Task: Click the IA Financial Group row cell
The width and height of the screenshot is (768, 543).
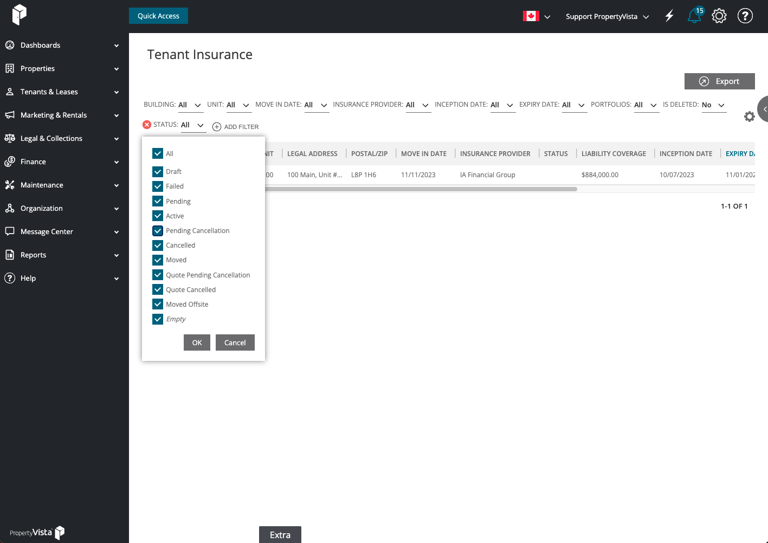Action: (487, 175)
